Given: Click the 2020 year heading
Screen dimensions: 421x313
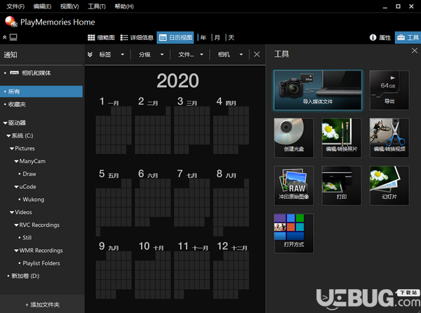Looking at the screenshot, I should (x=178, y=81).
